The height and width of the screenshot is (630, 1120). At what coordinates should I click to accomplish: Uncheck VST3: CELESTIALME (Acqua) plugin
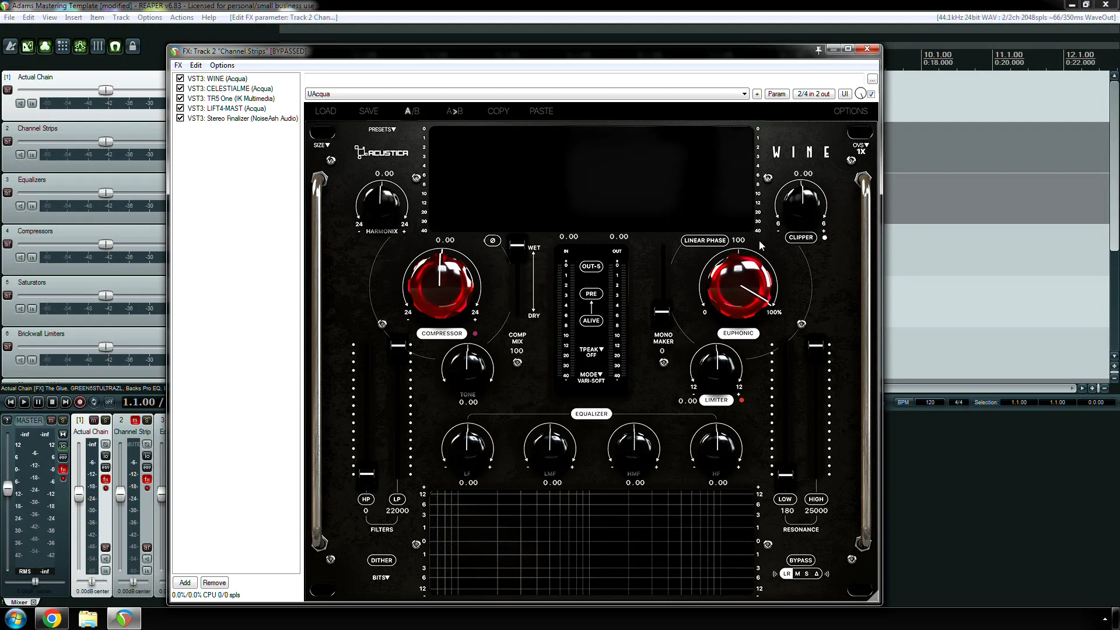[180, 88]
